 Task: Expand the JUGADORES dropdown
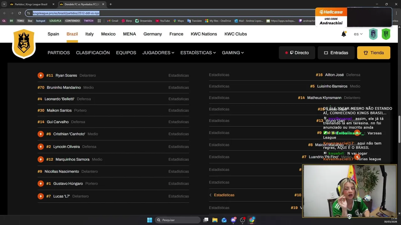click(x=158, y=53)
